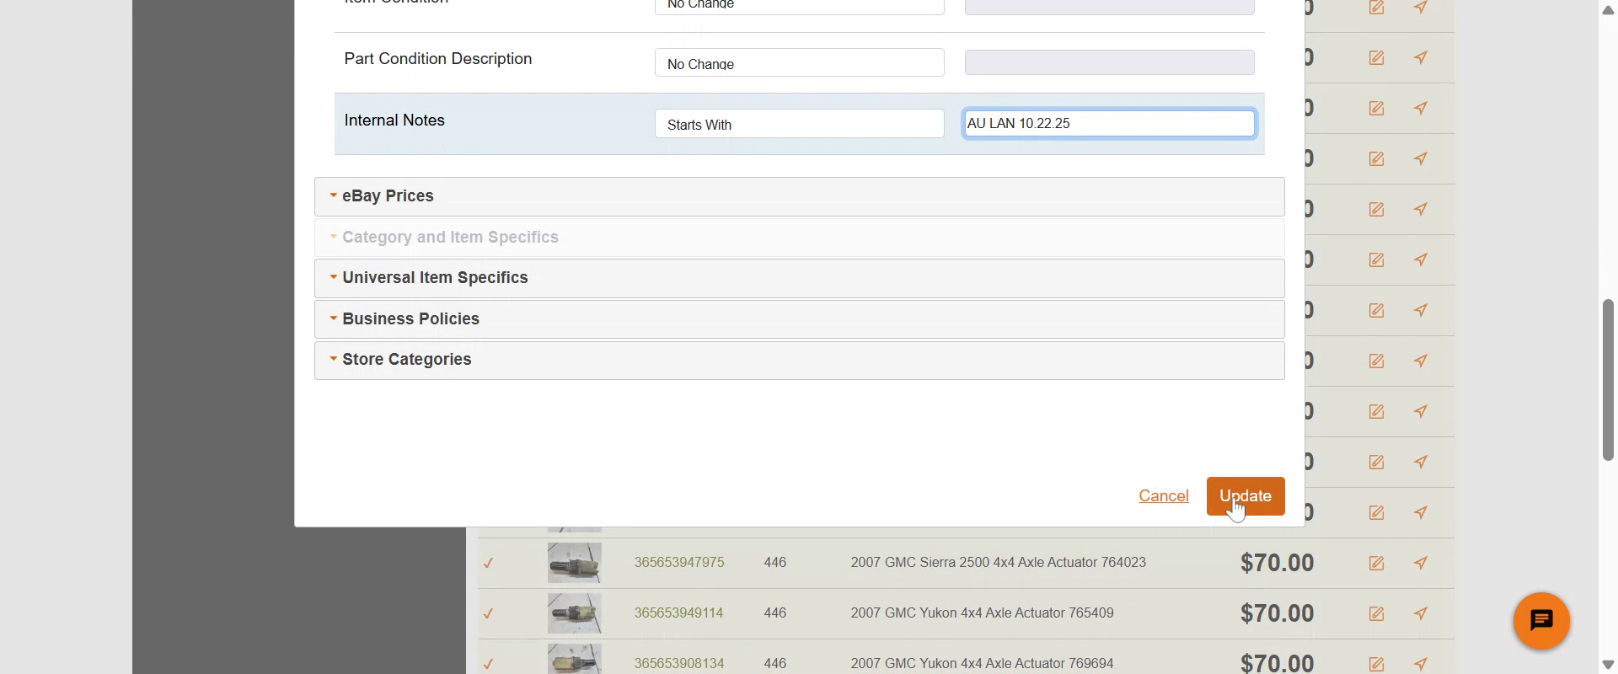Expand the Store Categories section
Image resolution: width=1618 pixels, height=674 pixels.
pos(799,360)
